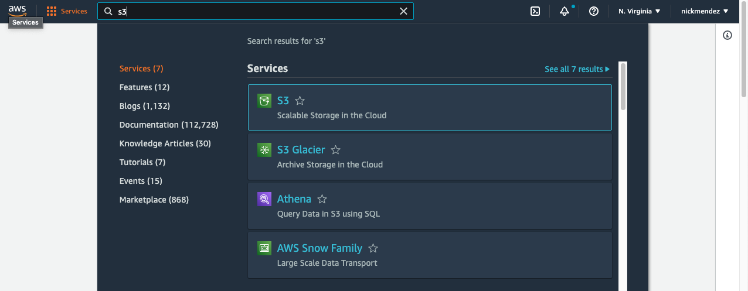Open the AWS Snow Family link
Viewport: 748px width, 291px height.
click(319, 248)
